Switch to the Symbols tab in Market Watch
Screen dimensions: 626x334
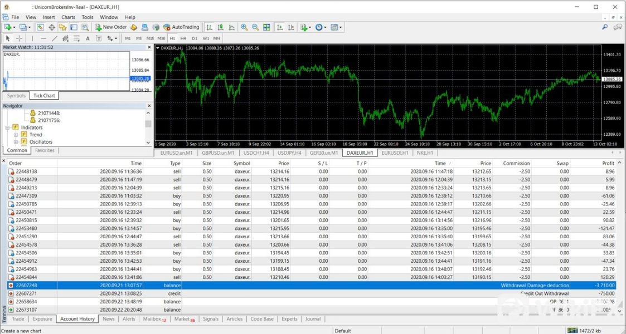click(16, 96)
